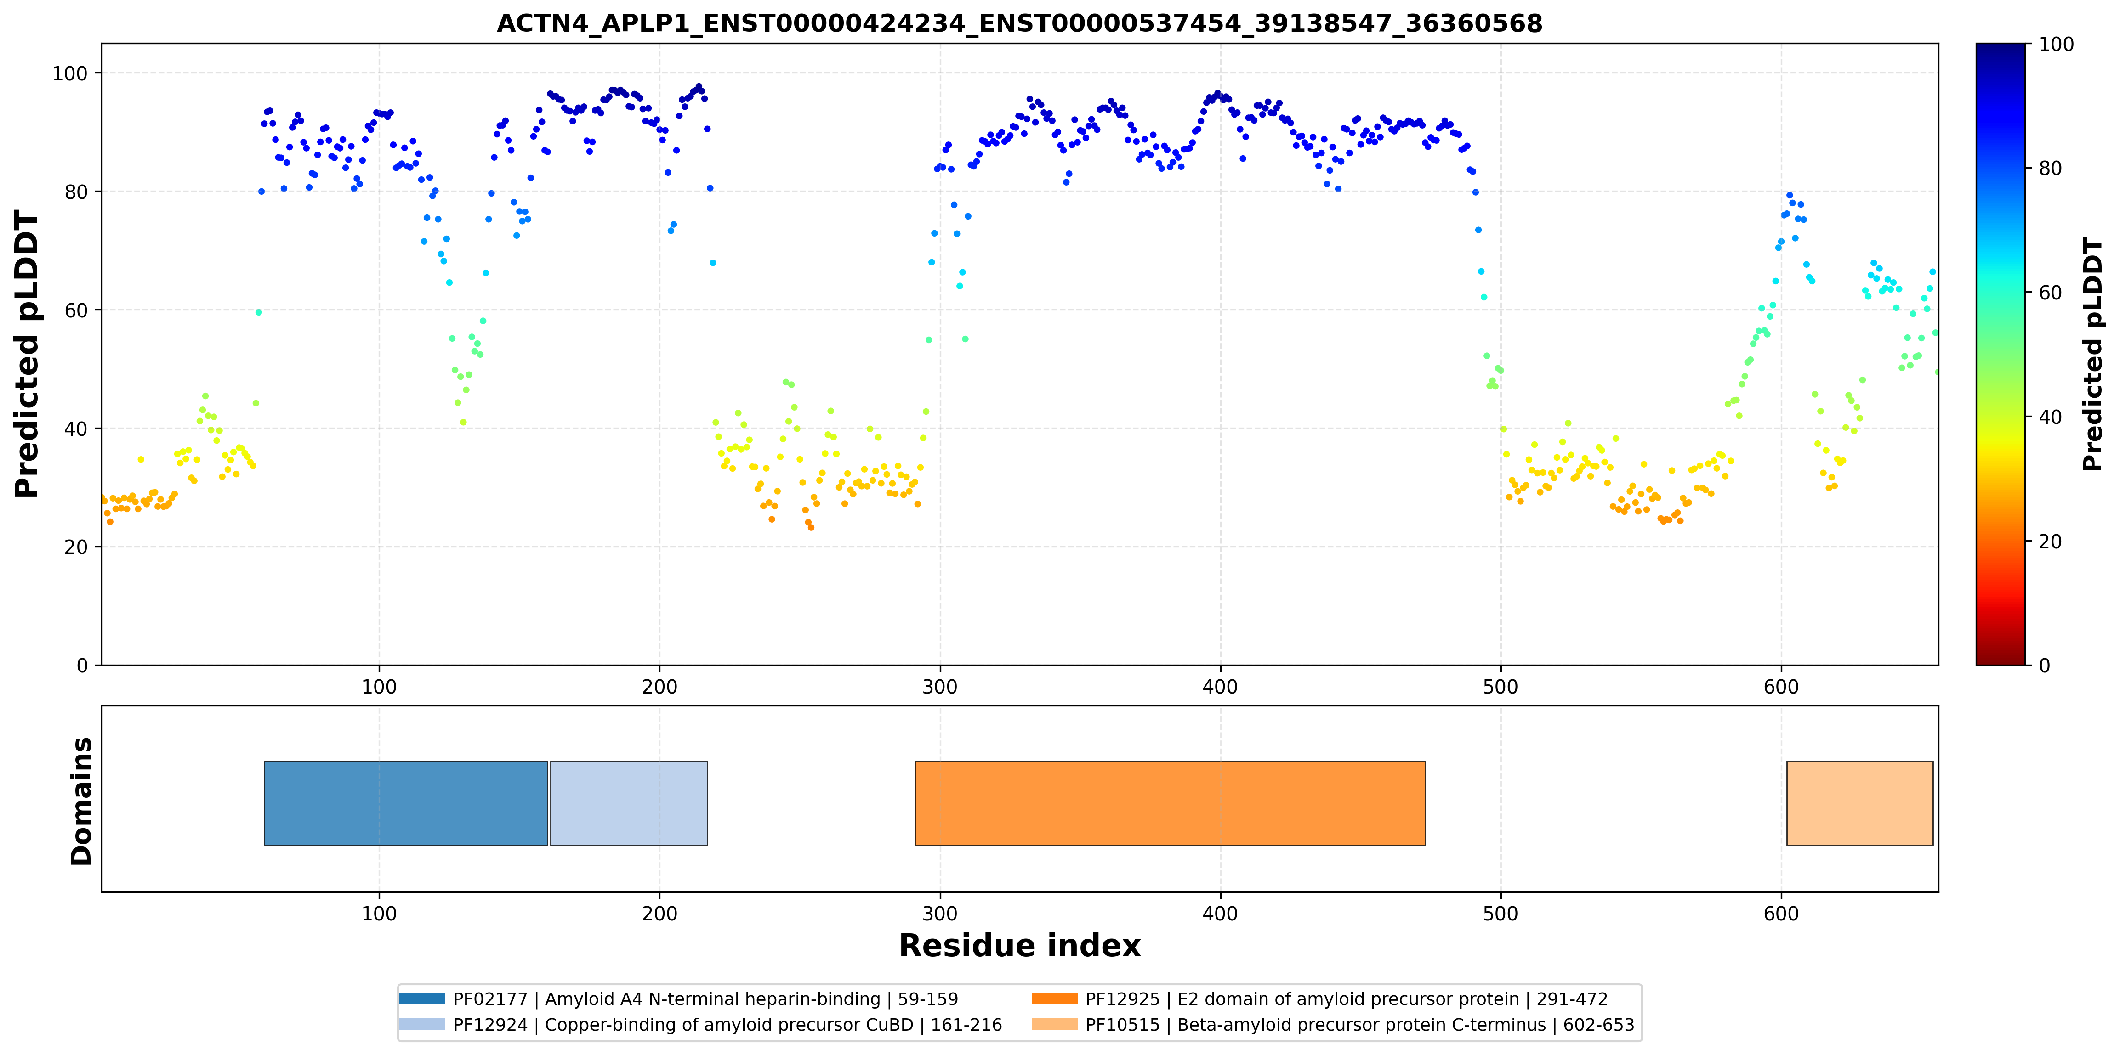
Task: Click the light blue PF12924 legend swatch
Action: click(x=422, y=1024)
